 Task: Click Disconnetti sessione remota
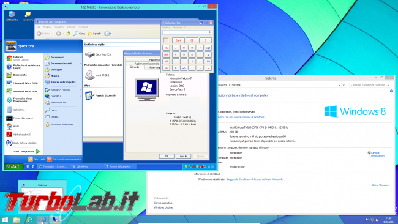click(x=64, y=159)
